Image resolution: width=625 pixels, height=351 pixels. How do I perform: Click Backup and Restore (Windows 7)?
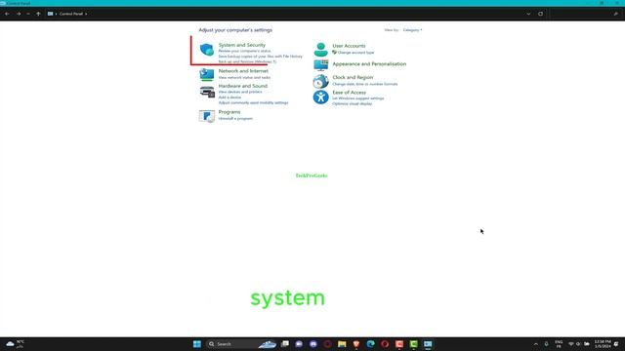(247, 61)
